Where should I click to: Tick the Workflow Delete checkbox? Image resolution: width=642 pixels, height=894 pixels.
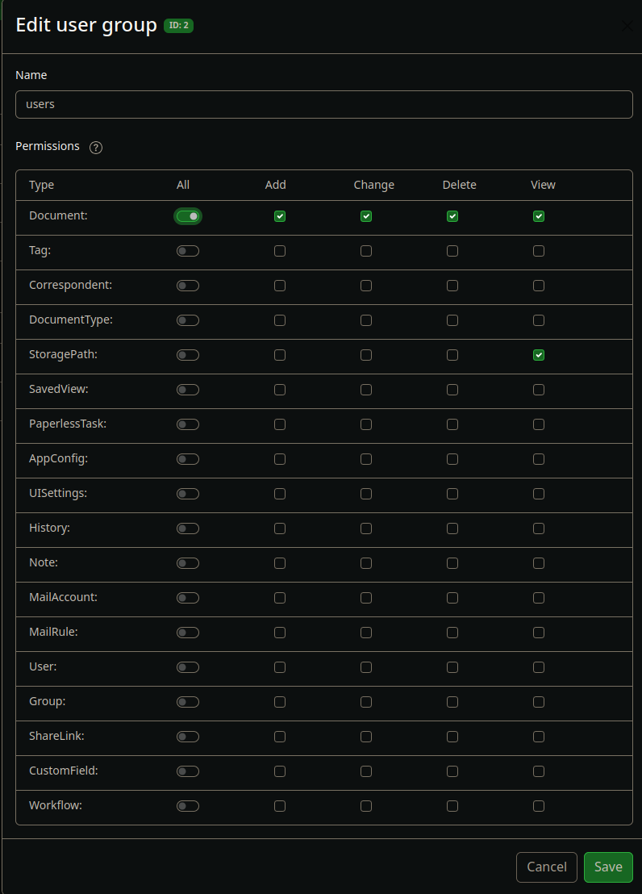tap(452, 806)
